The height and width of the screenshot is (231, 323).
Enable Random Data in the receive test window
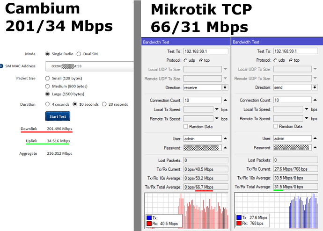coord(186,126)
